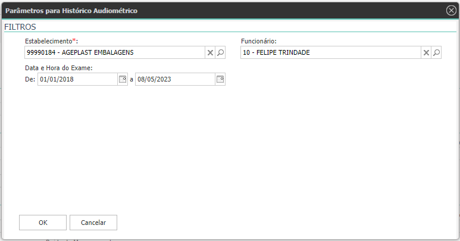
Task: Focus the Estabelecimento input field
Action: coord(115,52)
